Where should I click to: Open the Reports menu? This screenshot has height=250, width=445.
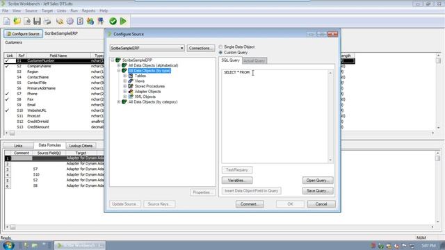(88, 11)
